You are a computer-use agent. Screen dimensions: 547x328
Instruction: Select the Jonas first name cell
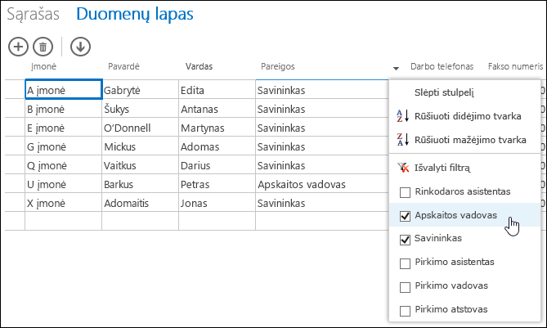[217, 202]
